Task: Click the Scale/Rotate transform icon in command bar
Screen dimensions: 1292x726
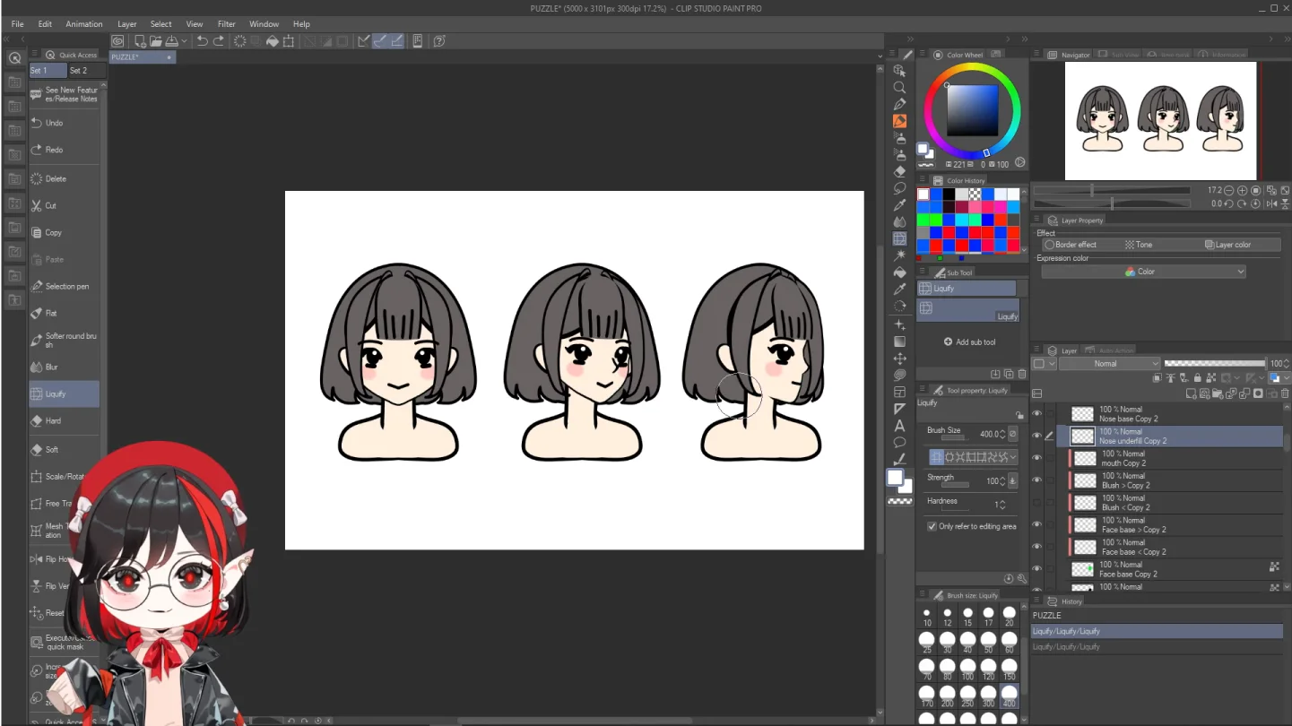Action: (x=288, y=41)
